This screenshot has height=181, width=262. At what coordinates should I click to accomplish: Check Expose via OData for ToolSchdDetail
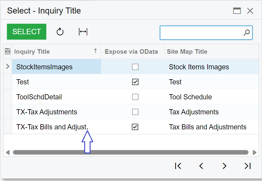click(x=135, y=97)
